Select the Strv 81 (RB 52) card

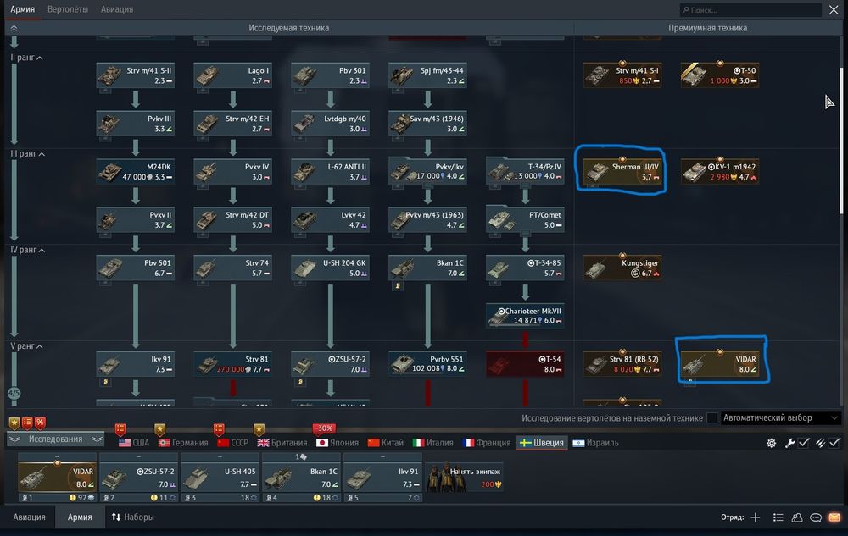(622, 364)
